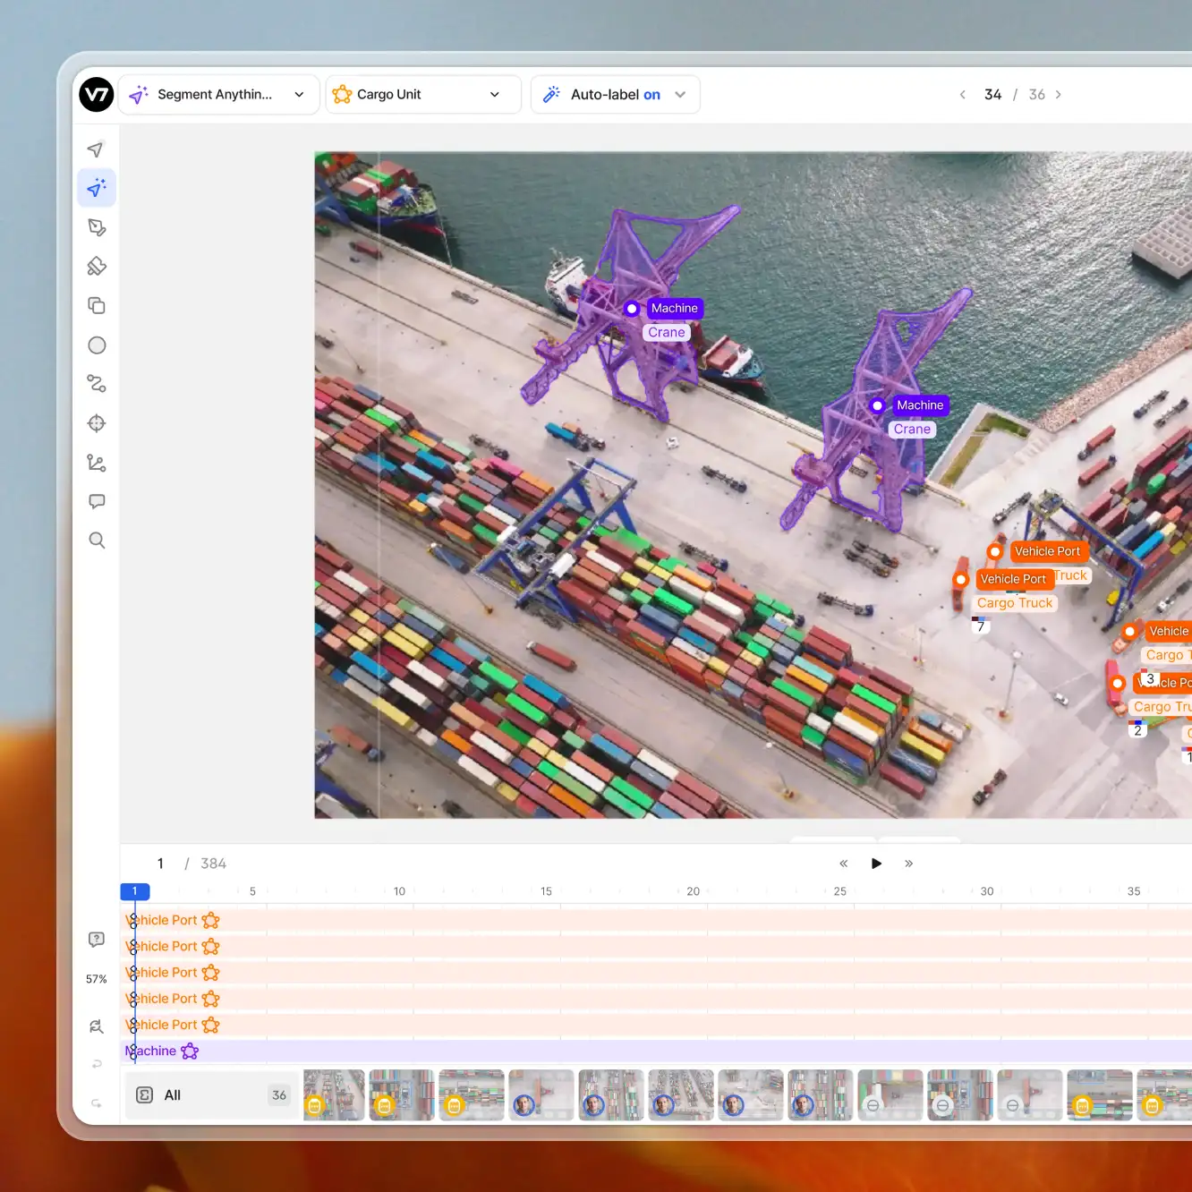Go to the next item with the right arrow
Screen dimensions: 1192x1192
pyautogui.click(x=1059, y=94)
